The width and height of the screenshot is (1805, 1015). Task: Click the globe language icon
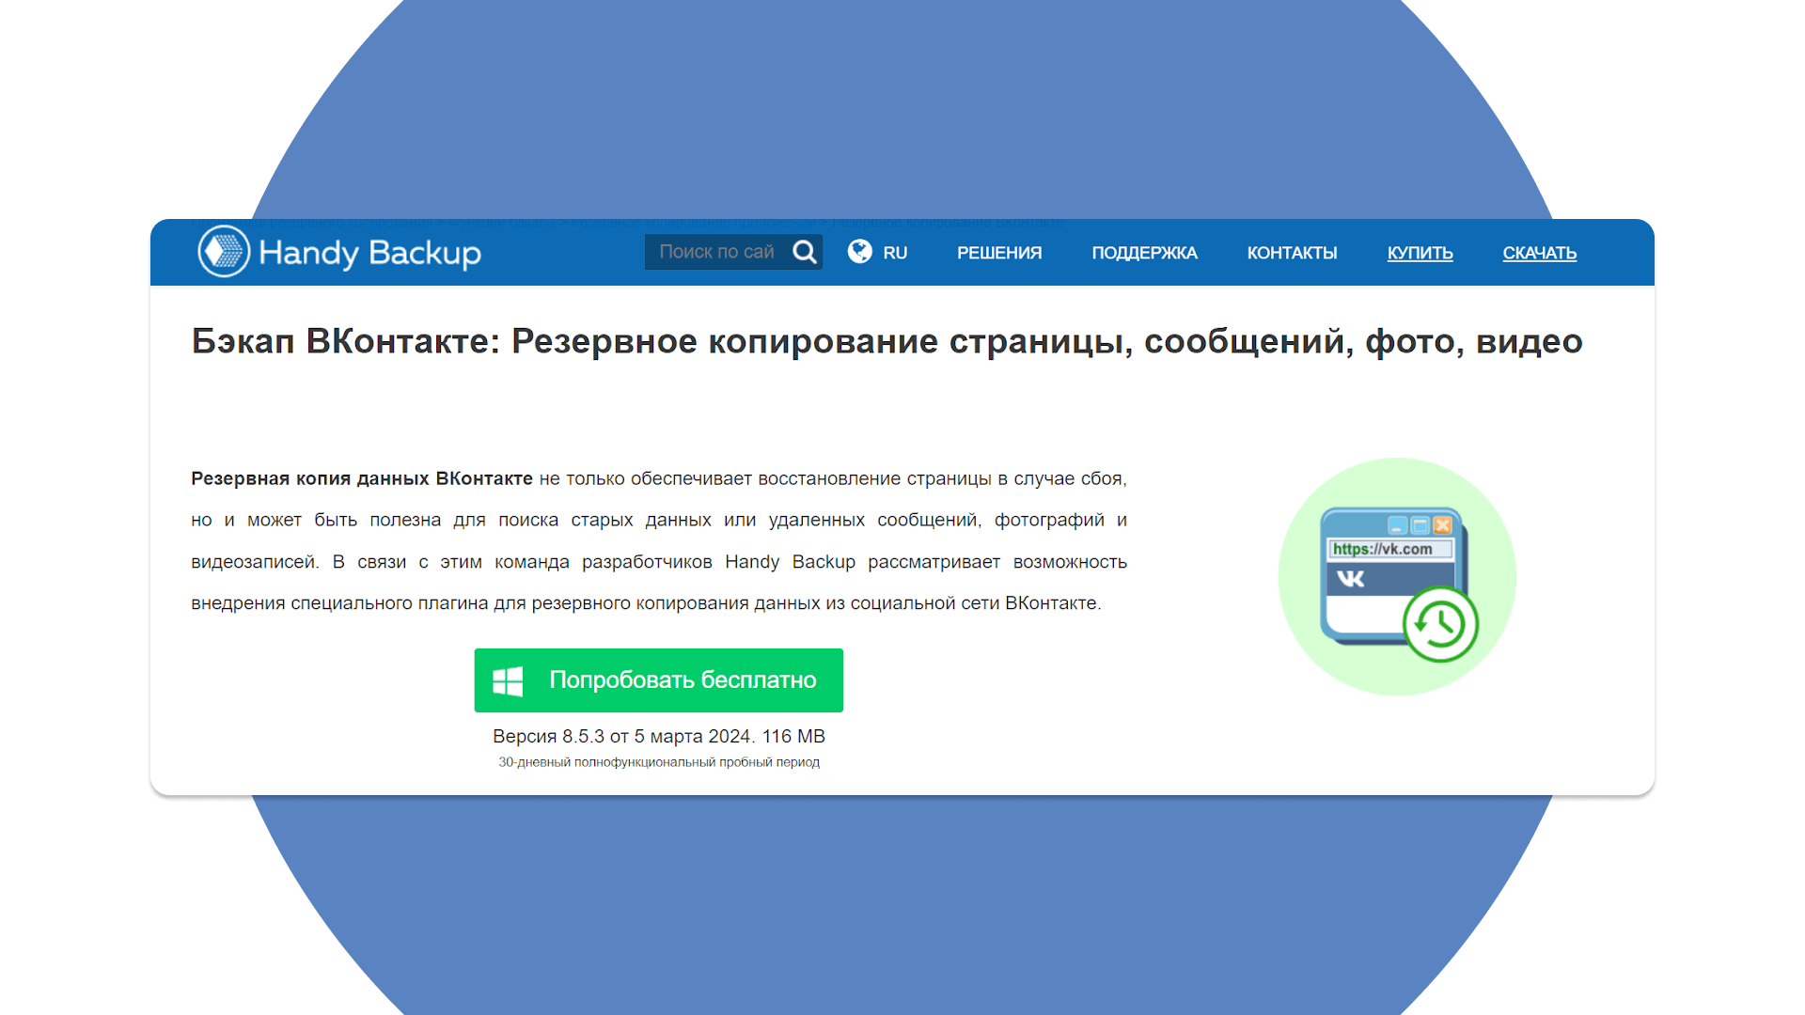859,251
